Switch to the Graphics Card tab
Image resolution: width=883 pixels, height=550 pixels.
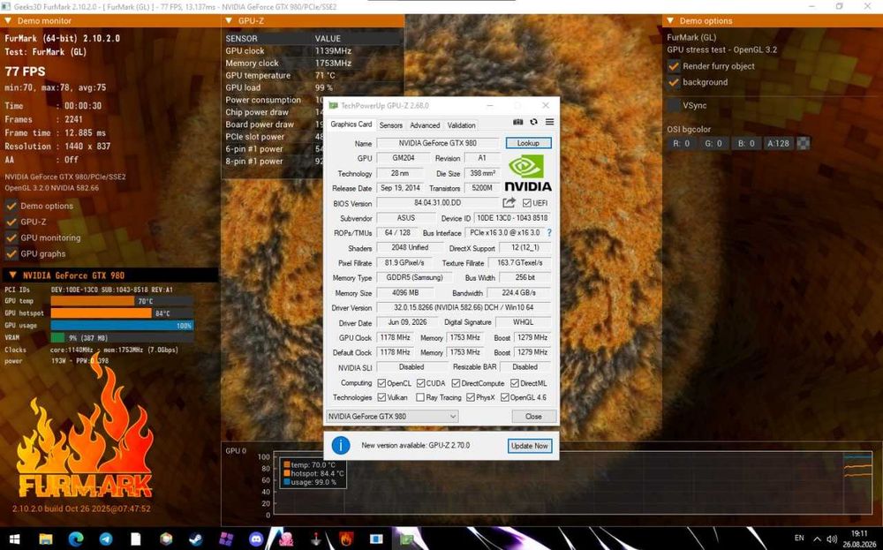coord(351,124)
